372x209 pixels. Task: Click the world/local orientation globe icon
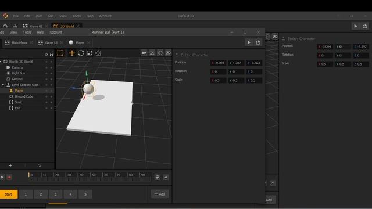click(160, 53)
